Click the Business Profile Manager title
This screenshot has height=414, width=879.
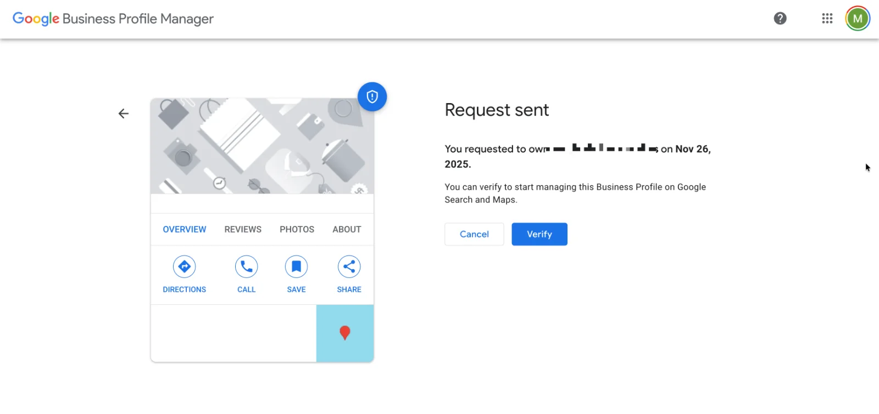coord(138,19)
